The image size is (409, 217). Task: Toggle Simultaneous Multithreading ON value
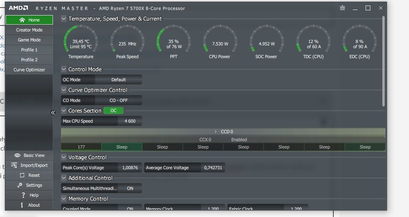[x=130, y=188]
